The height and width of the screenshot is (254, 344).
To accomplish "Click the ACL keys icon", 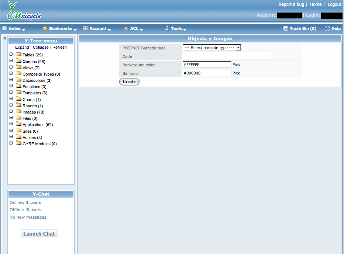I will [126, 28].
